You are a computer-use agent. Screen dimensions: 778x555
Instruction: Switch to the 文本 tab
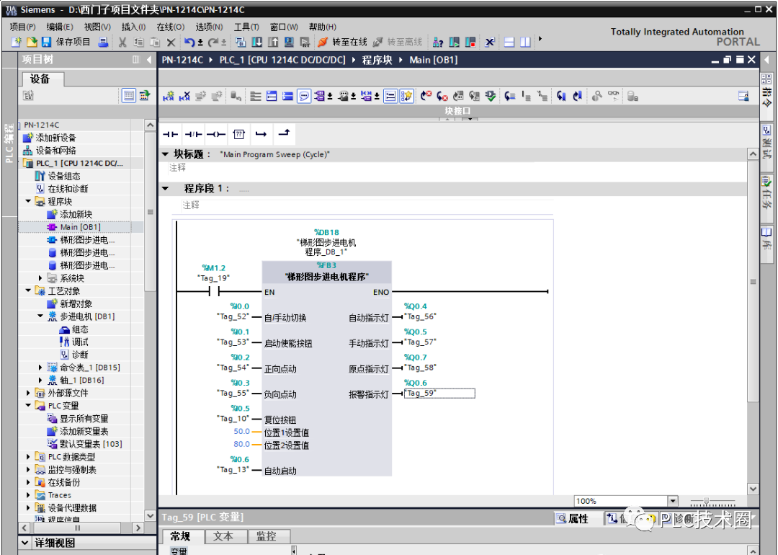(223, 536)
